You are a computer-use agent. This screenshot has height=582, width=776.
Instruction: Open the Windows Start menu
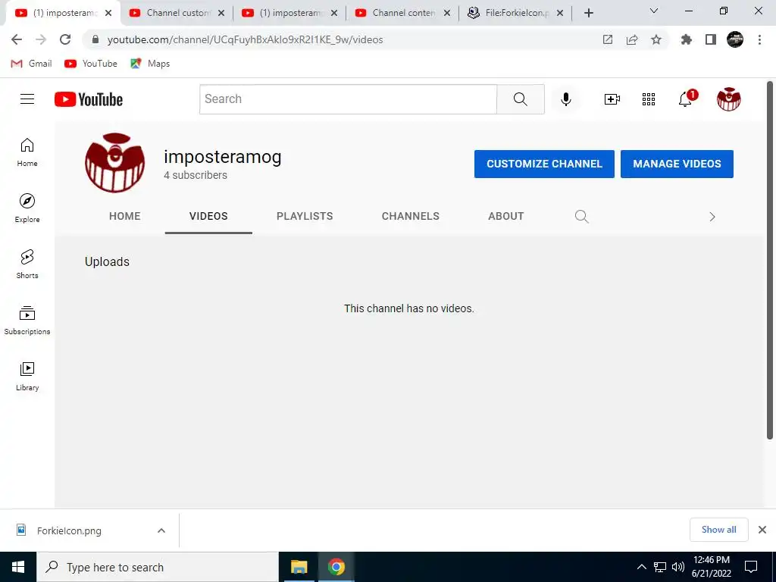[x=18, y=567]
